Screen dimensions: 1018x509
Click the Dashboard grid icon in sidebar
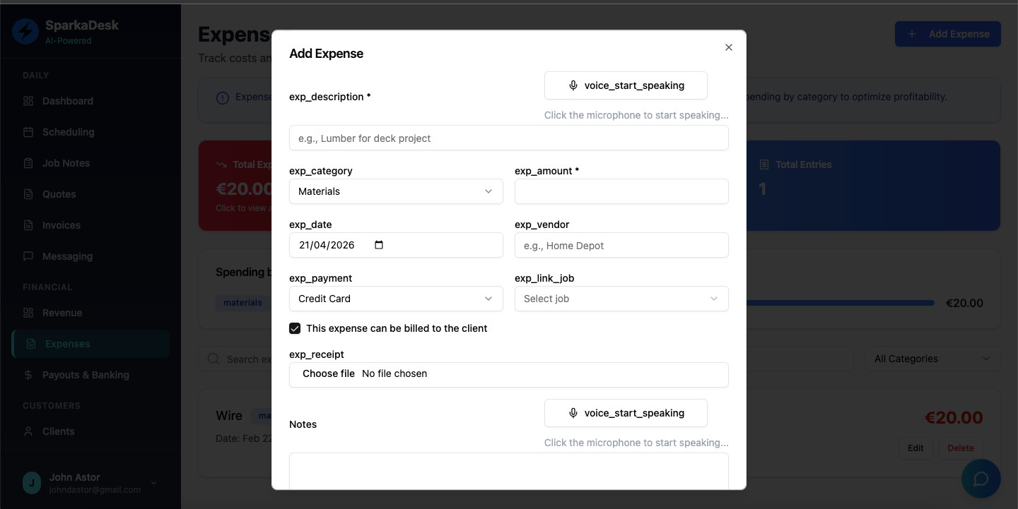pos(28,101)
